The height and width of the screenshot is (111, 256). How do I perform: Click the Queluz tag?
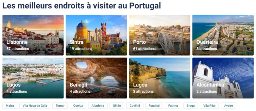point(78,106)
